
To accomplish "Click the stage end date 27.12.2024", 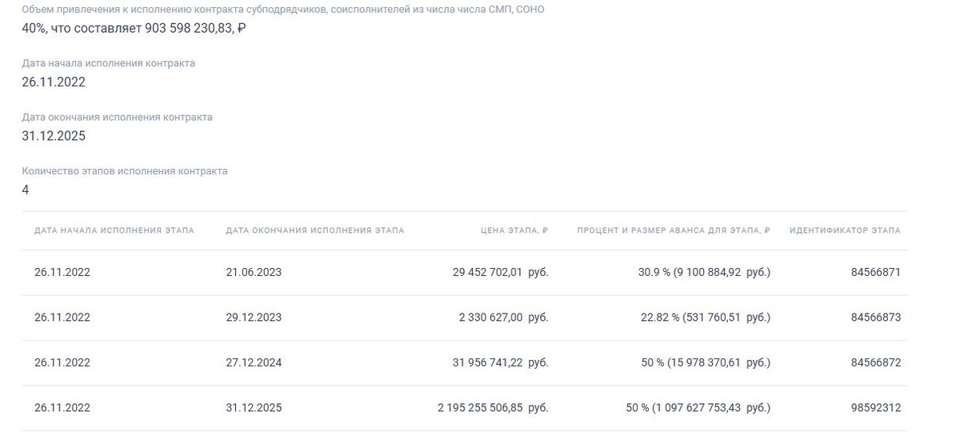I will [x=254, y=362].
